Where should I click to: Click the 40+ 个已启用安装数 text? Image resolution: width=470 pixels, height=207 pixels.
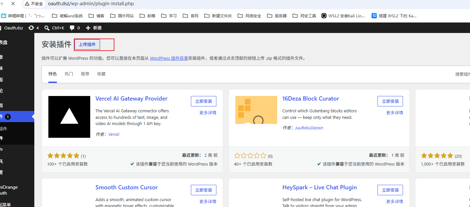click(x=253, y=164)
